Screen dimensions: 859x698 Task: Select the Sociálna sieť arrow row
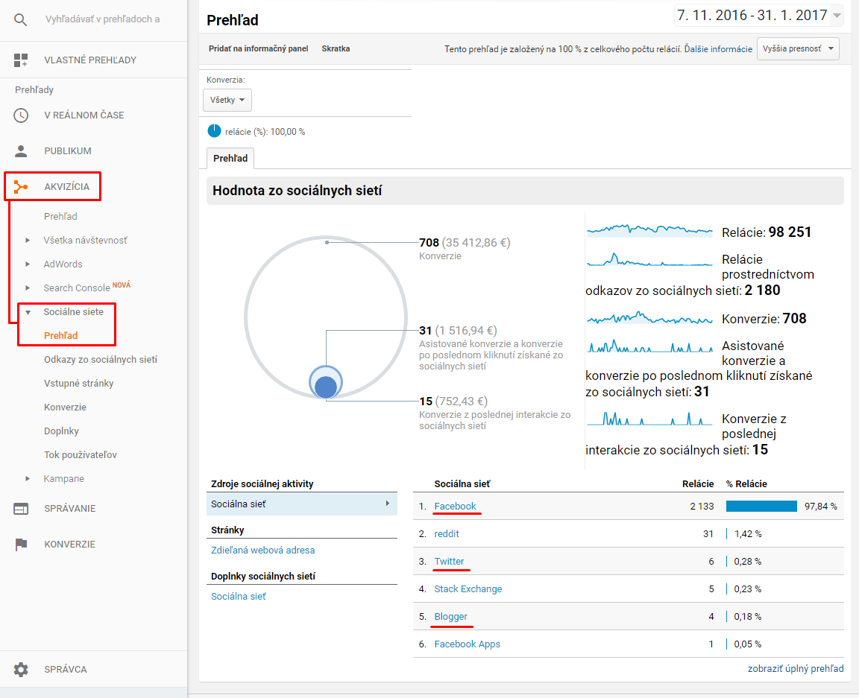pyautogui.click(x=302, y=504)
